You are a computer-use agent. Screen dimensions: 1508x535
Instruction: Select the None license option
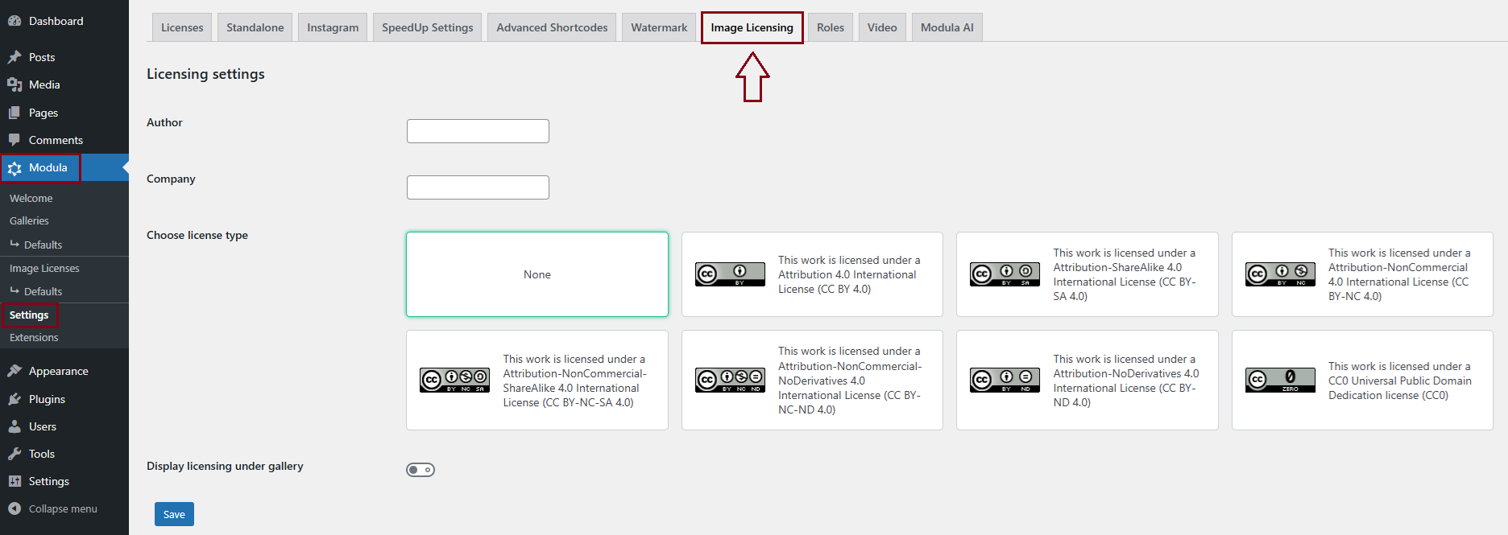tap(537, 274)
